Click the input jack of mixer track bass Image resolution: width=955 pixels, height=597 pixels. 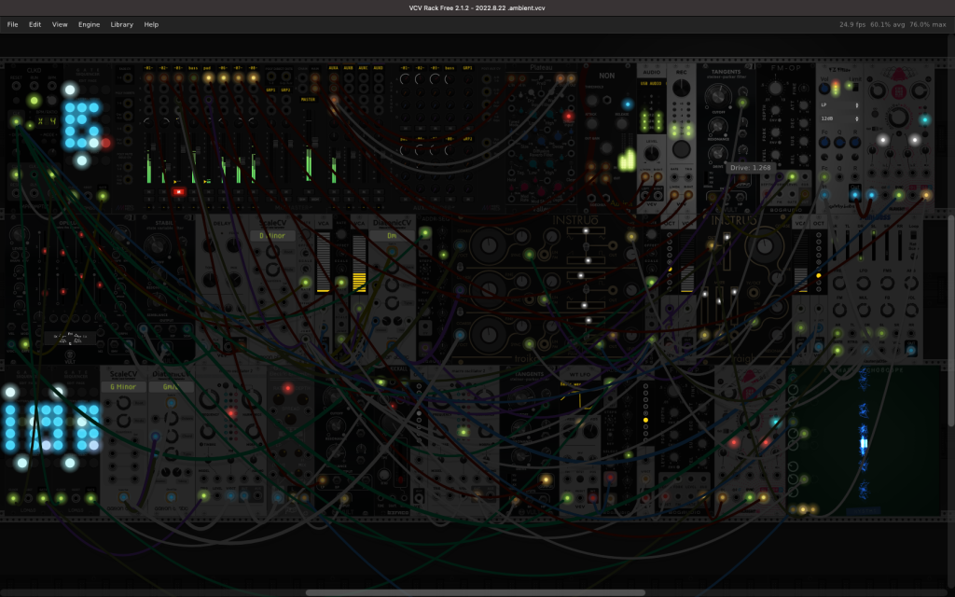(x=193, y=78)
